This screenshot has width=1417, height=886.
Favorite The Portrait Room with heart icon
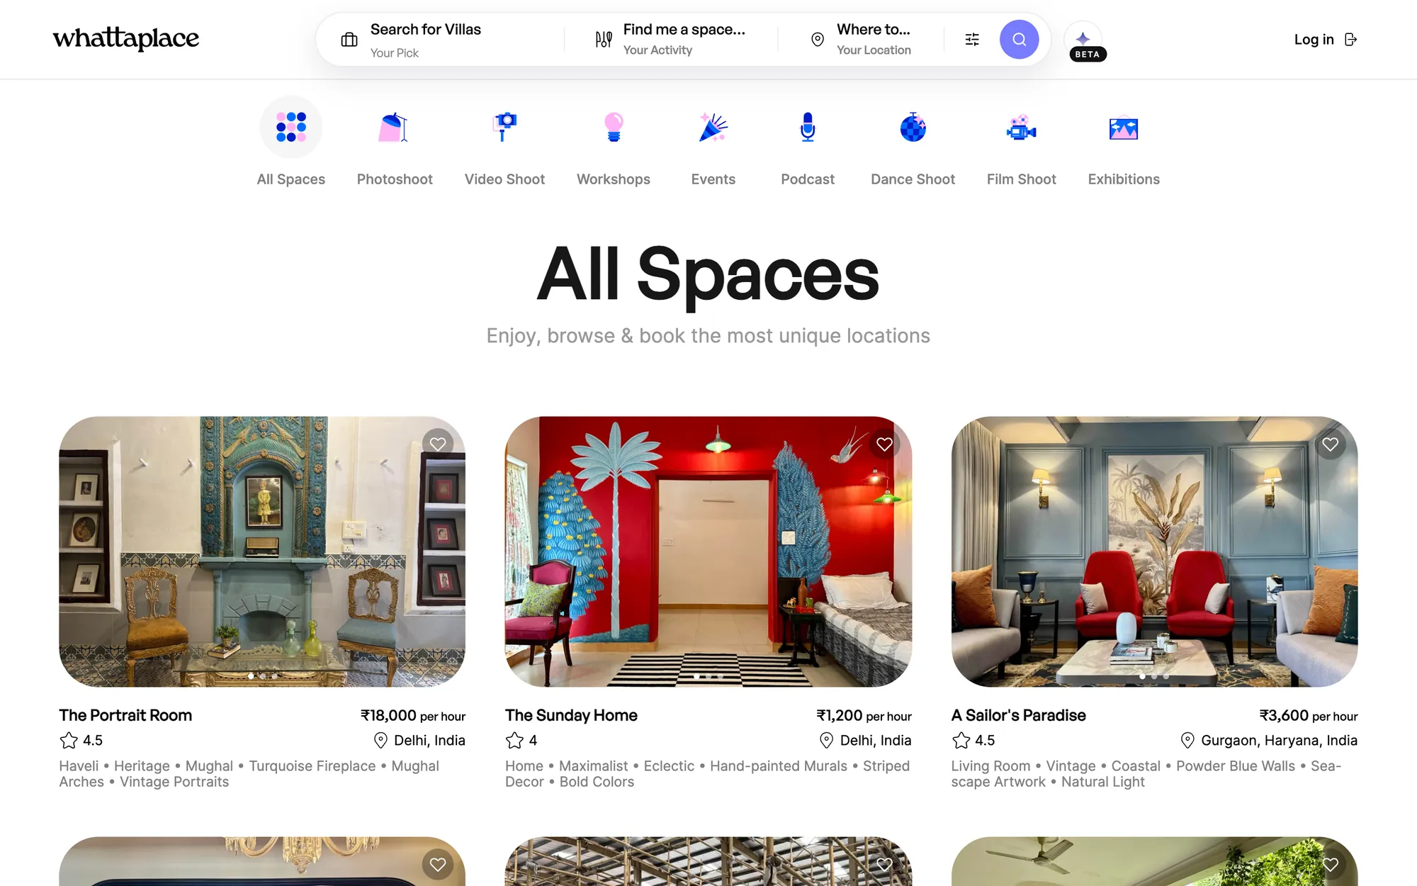tap(438, 444)
